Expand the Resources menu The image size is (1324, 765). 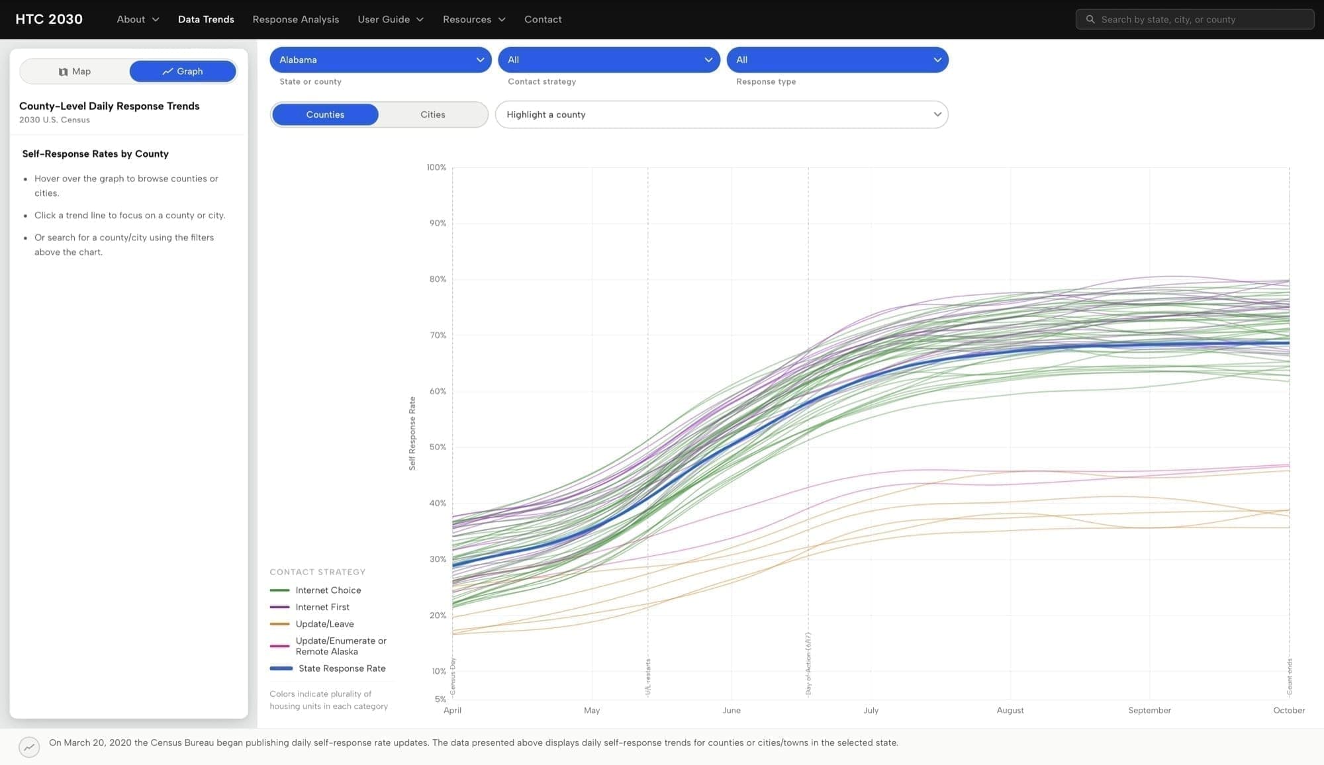point(474,19)
